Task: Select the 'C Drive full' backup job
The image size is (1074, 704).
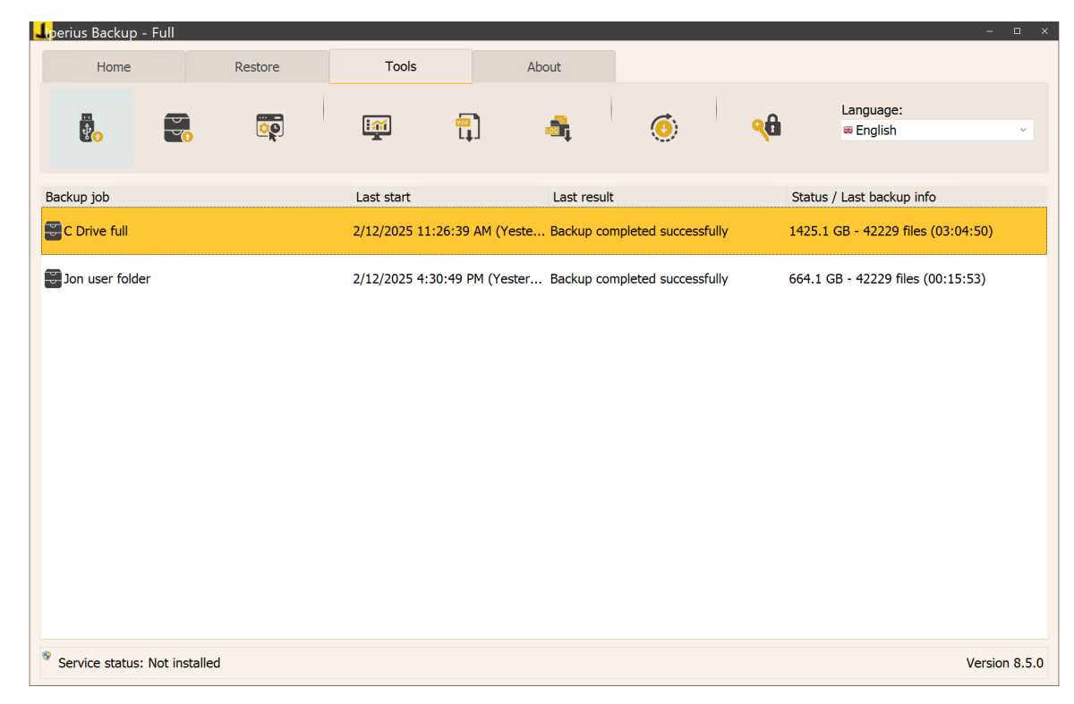Action: pos(544,231)
